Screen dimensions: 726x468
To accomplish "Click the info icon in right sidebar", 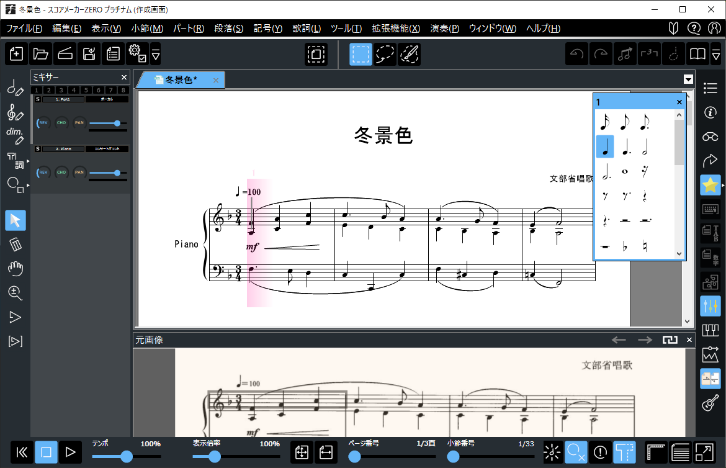I will pyautogui.click(x=710, y=112).
